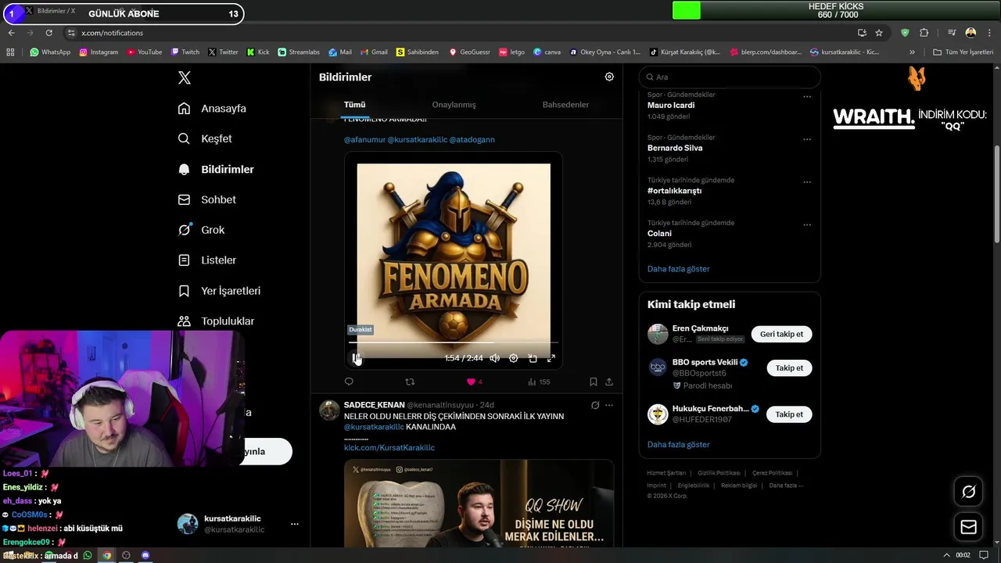
Task: Go back in browser history
Action: [12, 33]
